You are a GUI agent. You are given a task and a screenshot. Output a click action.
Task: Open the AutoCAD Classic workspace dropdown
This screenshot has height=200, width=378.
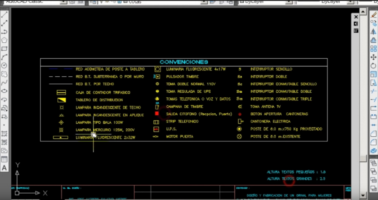coord(63,2)
